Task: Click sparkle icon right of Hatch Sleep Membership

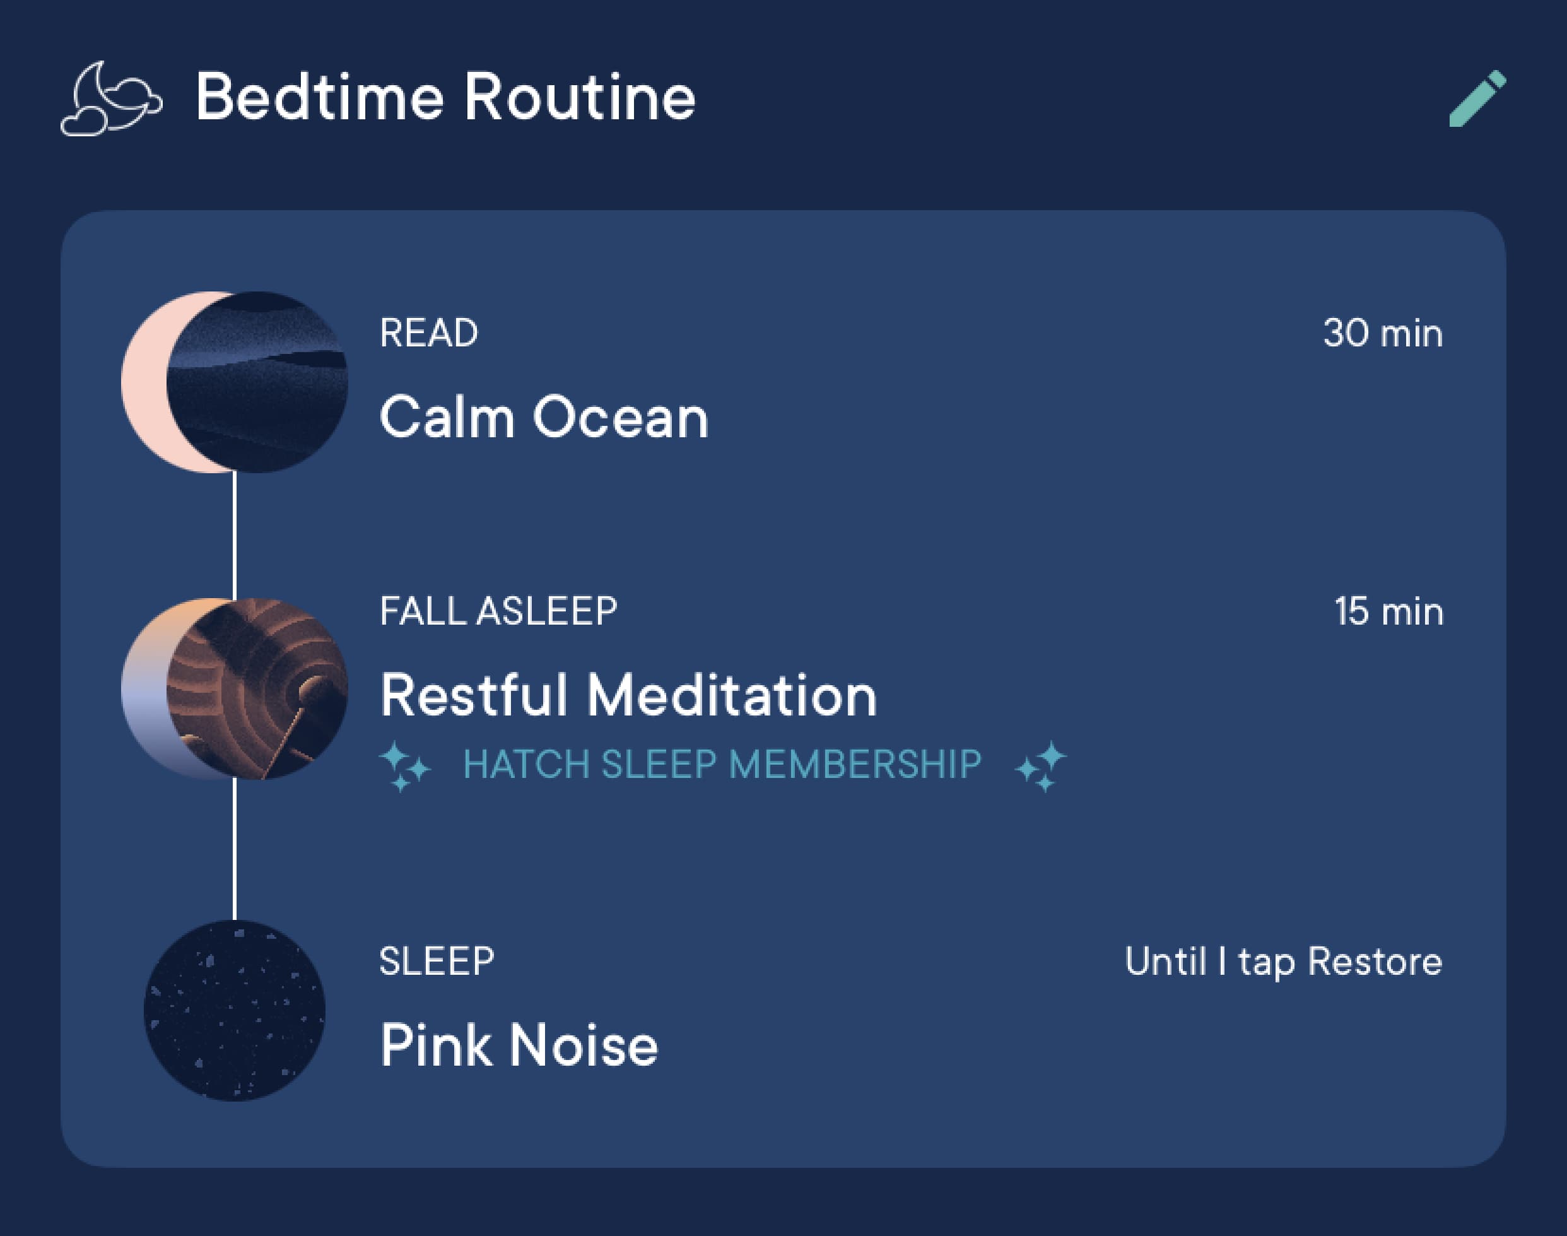Action: click(1041, 767)
